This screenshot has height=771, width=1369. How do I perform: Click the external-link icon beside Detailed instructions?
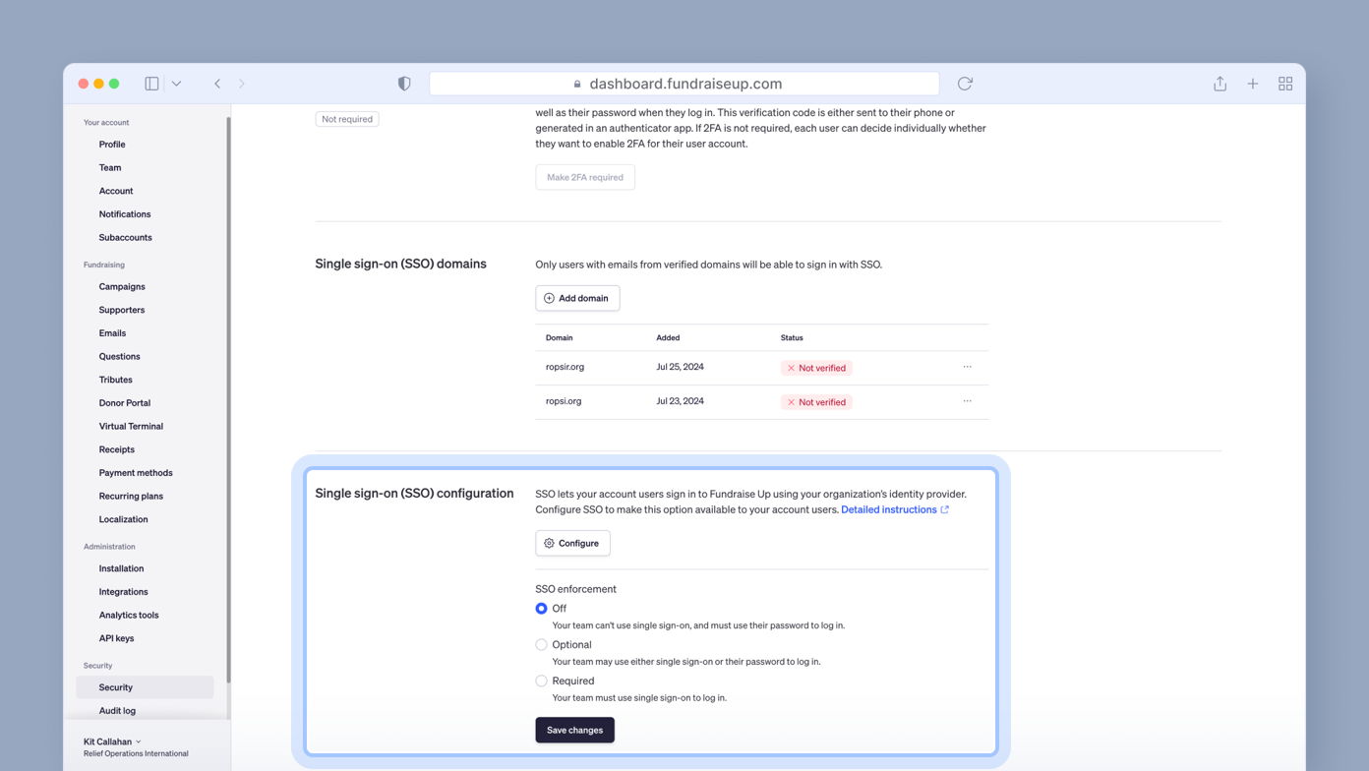coord(944,509)
